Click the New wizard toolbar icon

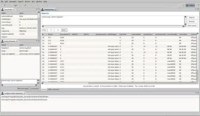pyautogui.click(x=3, y=5)
